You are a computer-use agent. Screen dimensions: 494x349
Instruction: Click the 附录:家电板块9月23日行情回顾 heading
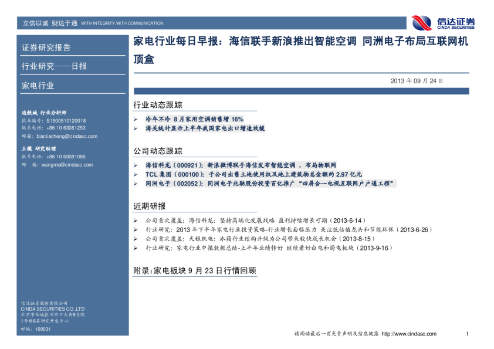pos(195,271)
